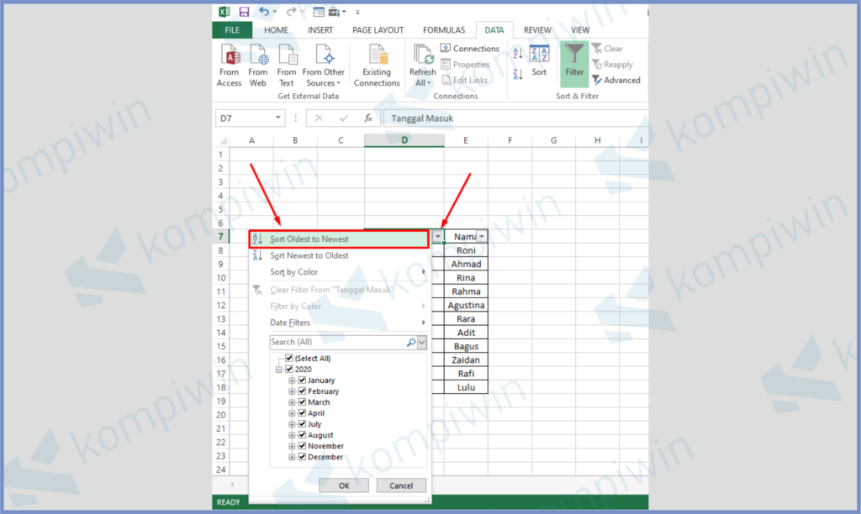
Task: Click the Search (All) input field
Action: (338, 343)
